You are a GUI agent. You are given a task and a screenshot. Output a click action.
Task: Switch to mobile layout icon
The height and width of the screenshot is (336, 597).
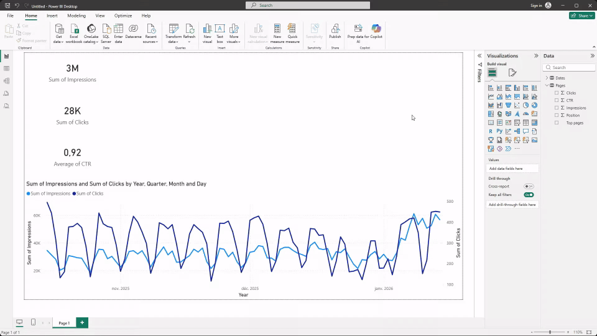click(33, 322)
